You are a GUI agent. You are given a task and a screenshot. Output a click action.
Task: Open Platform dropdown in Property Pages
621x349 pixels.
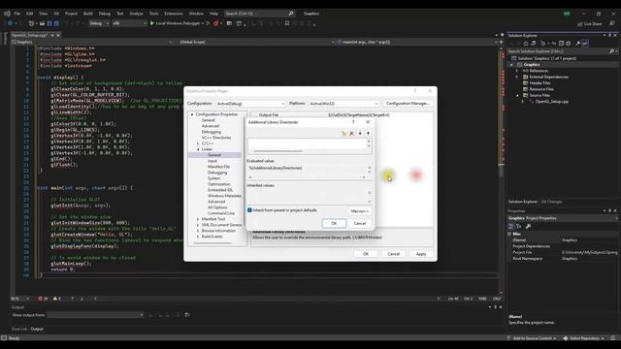343,104
